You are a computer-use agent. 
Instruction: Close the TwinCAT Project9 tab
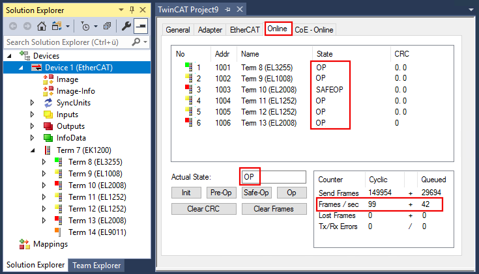[240, 10]
